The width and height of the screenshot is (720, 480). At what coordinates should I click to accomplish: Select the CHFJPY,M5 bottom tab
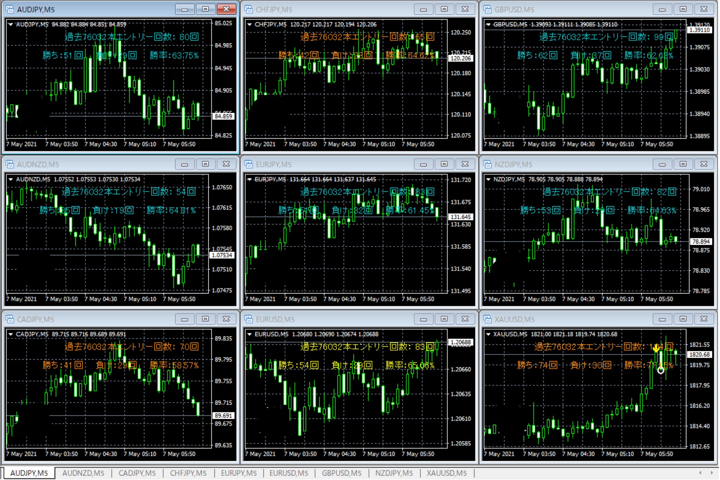tap(188, 473)
